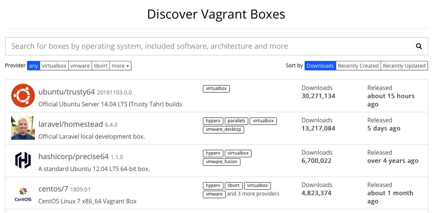The image size is (433, 213).
Task: Click the 'Discover Vagrant Boxes' heading
Action: coord(216,14)
